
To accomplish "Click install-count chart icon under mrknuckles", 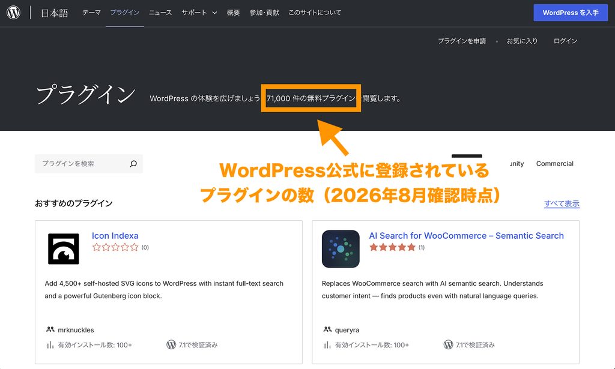I will [50, 345].
